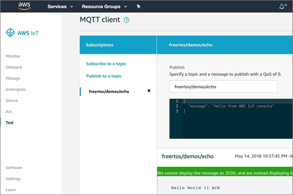293x195 pixels.
Task: Click the AWS logo
Action: click(24, 6)
